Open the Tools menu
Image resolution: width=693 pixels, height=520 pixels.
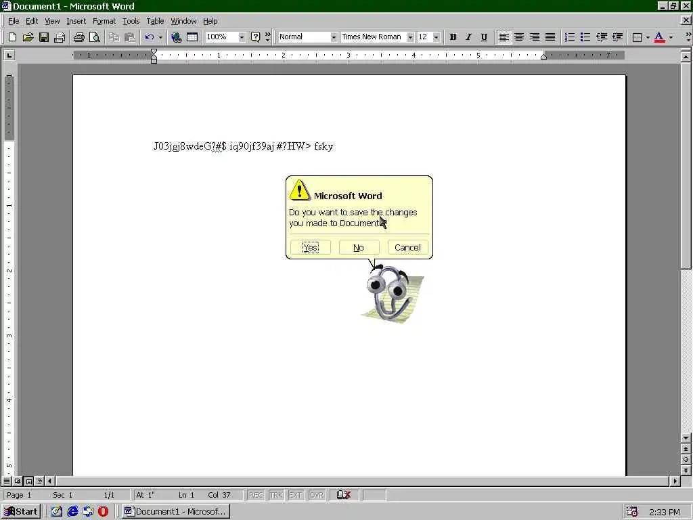131,21
